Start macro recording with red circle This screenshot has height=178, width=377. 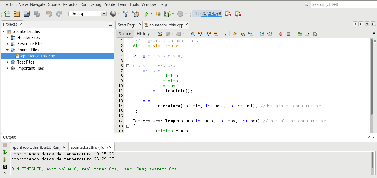pos(280,34)
